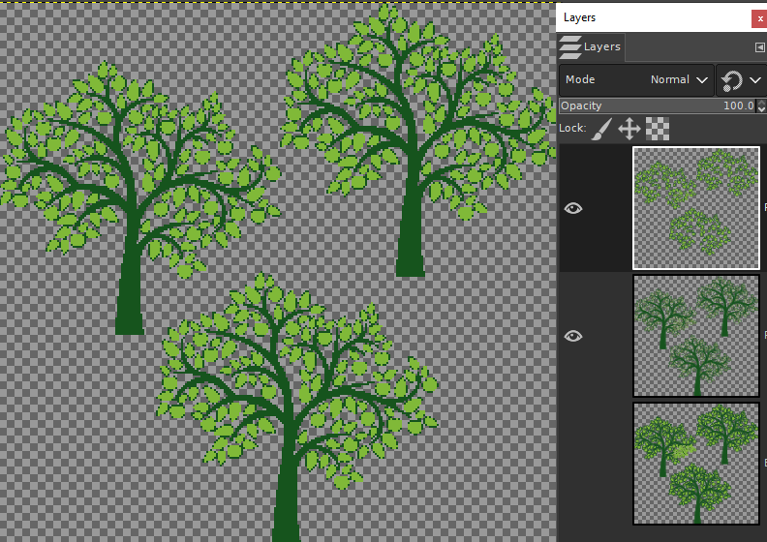The image size is (767, 542).
Task: Show the full-trees layer via its empty eye slot
Action: [573, 464]
